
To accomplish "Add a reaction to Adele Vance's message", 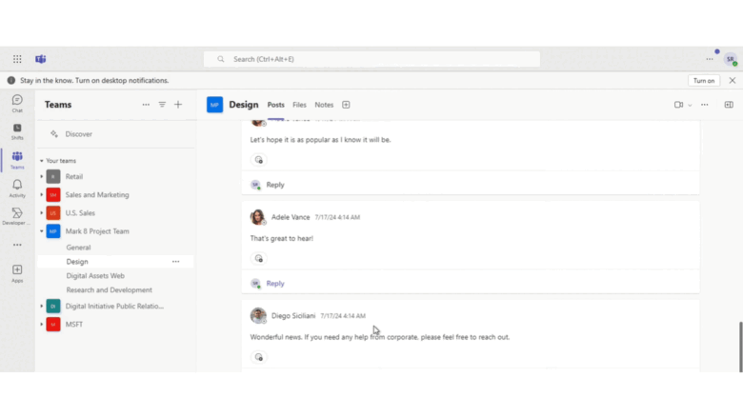I will click(x=258, y=258).
